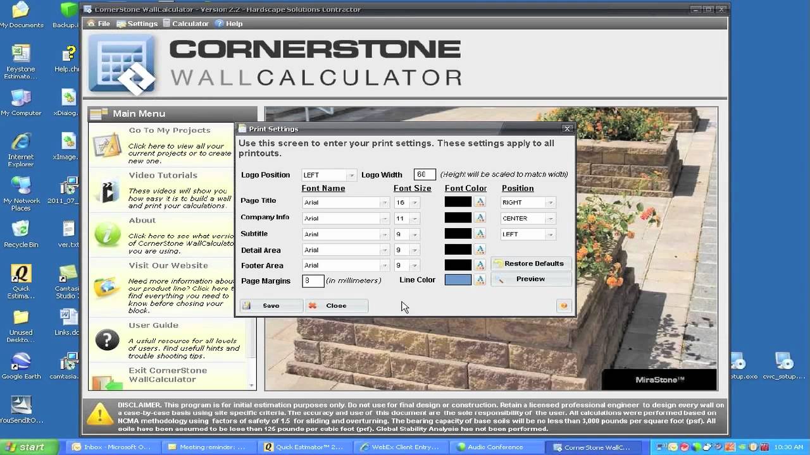Click the Save button in Print Settings
The width and height of the screenshot is (810, 455).
click(271, 306)
